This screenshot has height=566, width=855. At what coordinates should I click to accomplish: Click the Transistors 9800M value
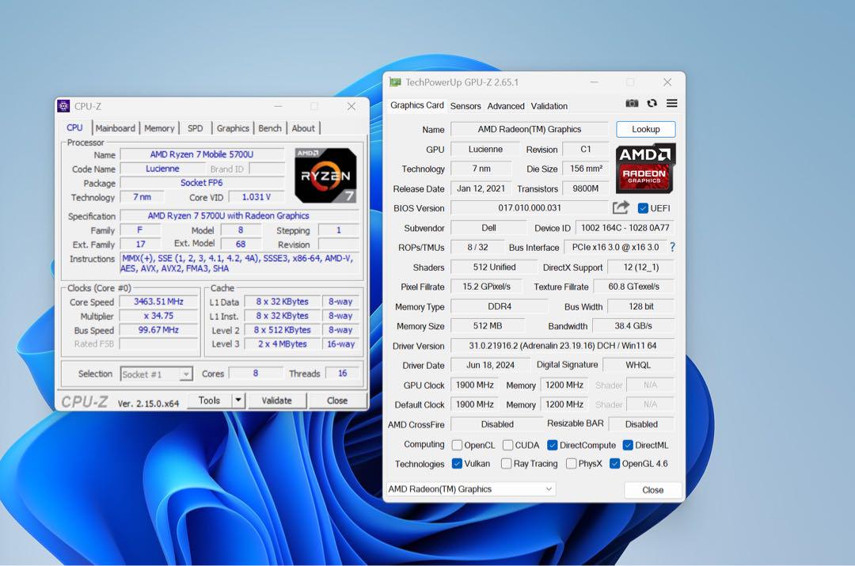tap(586, 188)
